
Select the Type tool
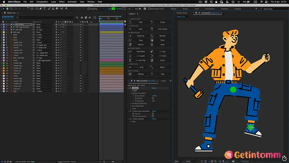point(44,9)
